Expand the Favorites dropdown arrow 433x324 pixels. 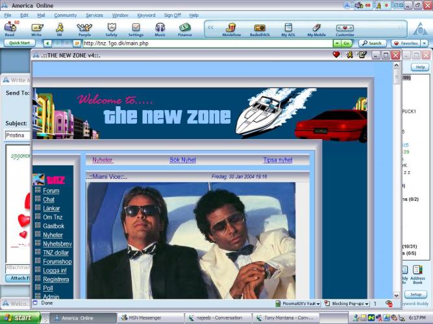click(x=423, y=43)
